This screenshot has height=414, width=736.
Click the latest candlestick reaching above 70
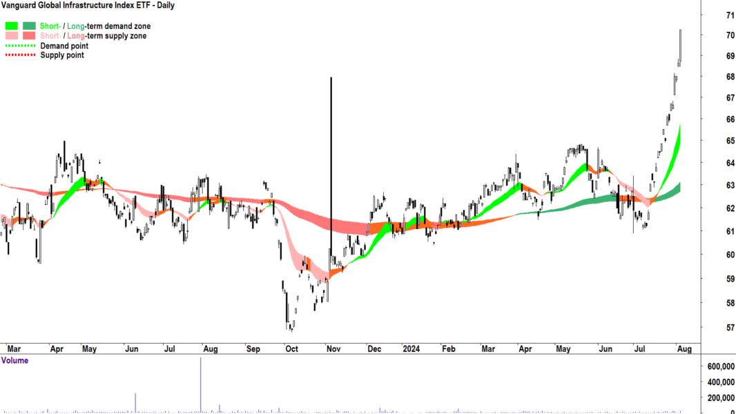680,47
